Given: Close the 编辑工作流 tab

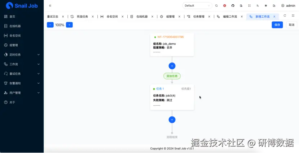Looking at the screenshot, I should coord(242,17).
